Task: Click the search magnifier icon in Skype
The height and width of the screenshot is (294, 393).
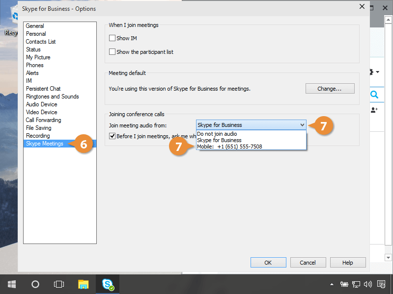Action: tap(374, 95)
